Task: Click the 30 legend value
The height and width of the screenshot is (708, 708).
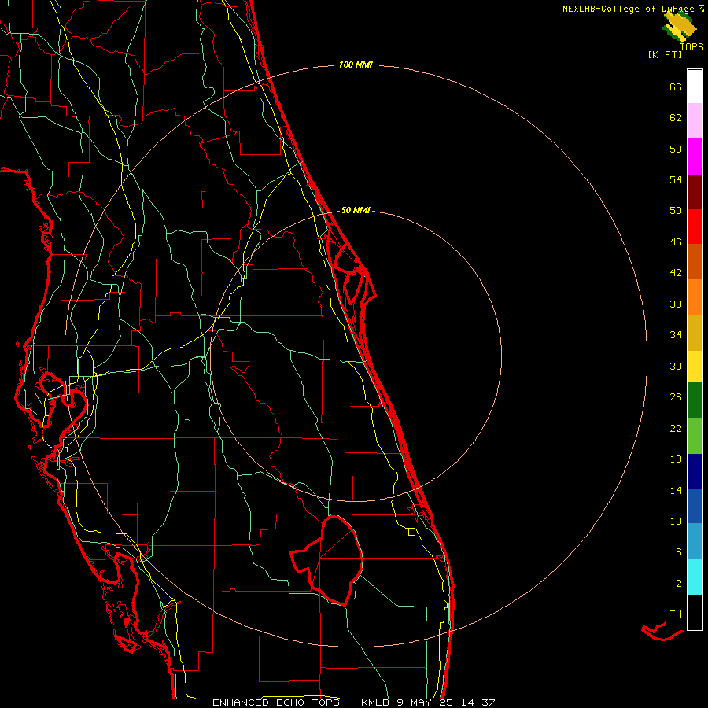Action: 676,366
